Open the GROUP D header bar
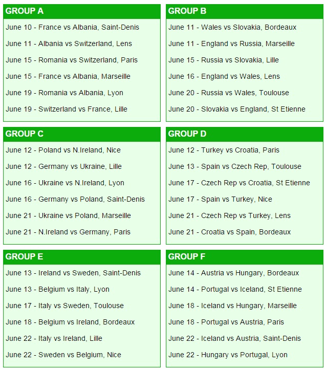 (245, 134)
